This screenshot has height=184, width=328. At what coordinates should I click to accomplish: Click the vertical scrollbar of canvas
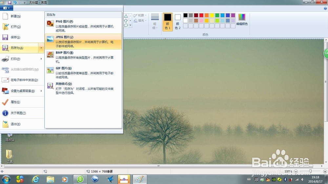click(x=326, y=82)
